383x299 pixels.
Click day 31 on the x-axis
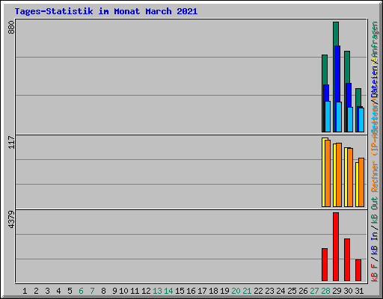(359, 291)
